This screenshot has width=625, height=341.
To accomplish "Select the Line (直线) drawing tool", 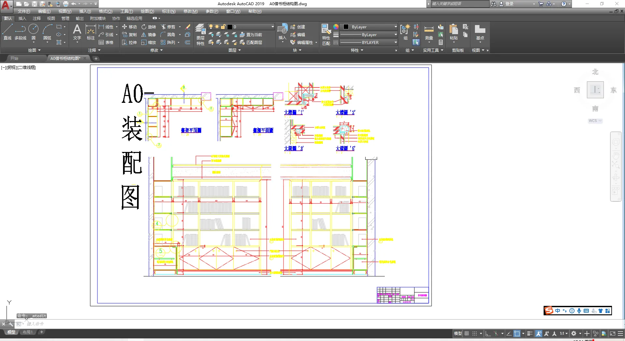I will (7, 32).
